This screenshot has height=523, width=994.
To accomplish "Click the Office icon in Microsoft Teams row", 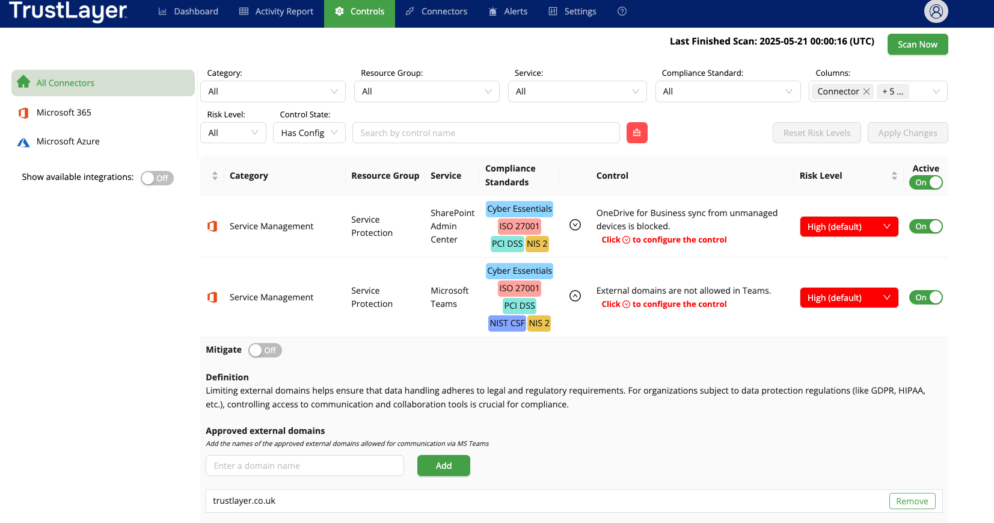I will coord(212,297).
